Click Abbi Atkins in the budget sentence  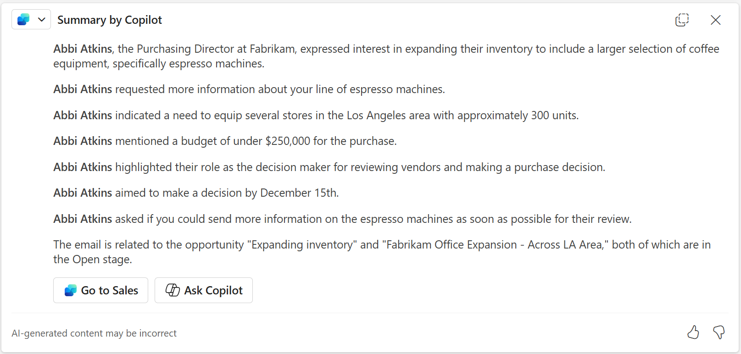pos(82,141)
